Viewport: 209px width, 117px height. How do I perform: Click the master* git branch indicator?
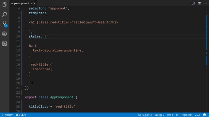[8, 115]
